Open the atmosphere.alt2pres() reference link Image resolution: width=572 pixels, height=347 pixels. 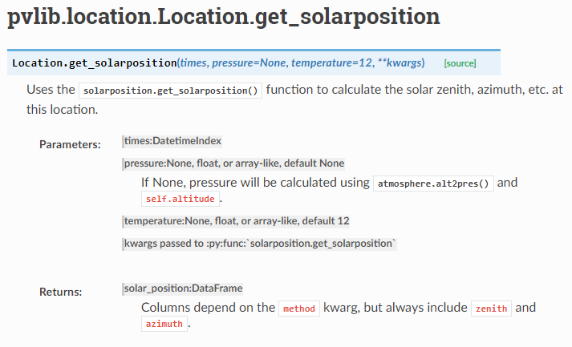click(x=434, y=183)
